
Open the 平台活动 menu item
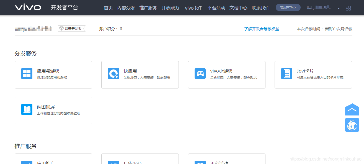coord(216,8)
